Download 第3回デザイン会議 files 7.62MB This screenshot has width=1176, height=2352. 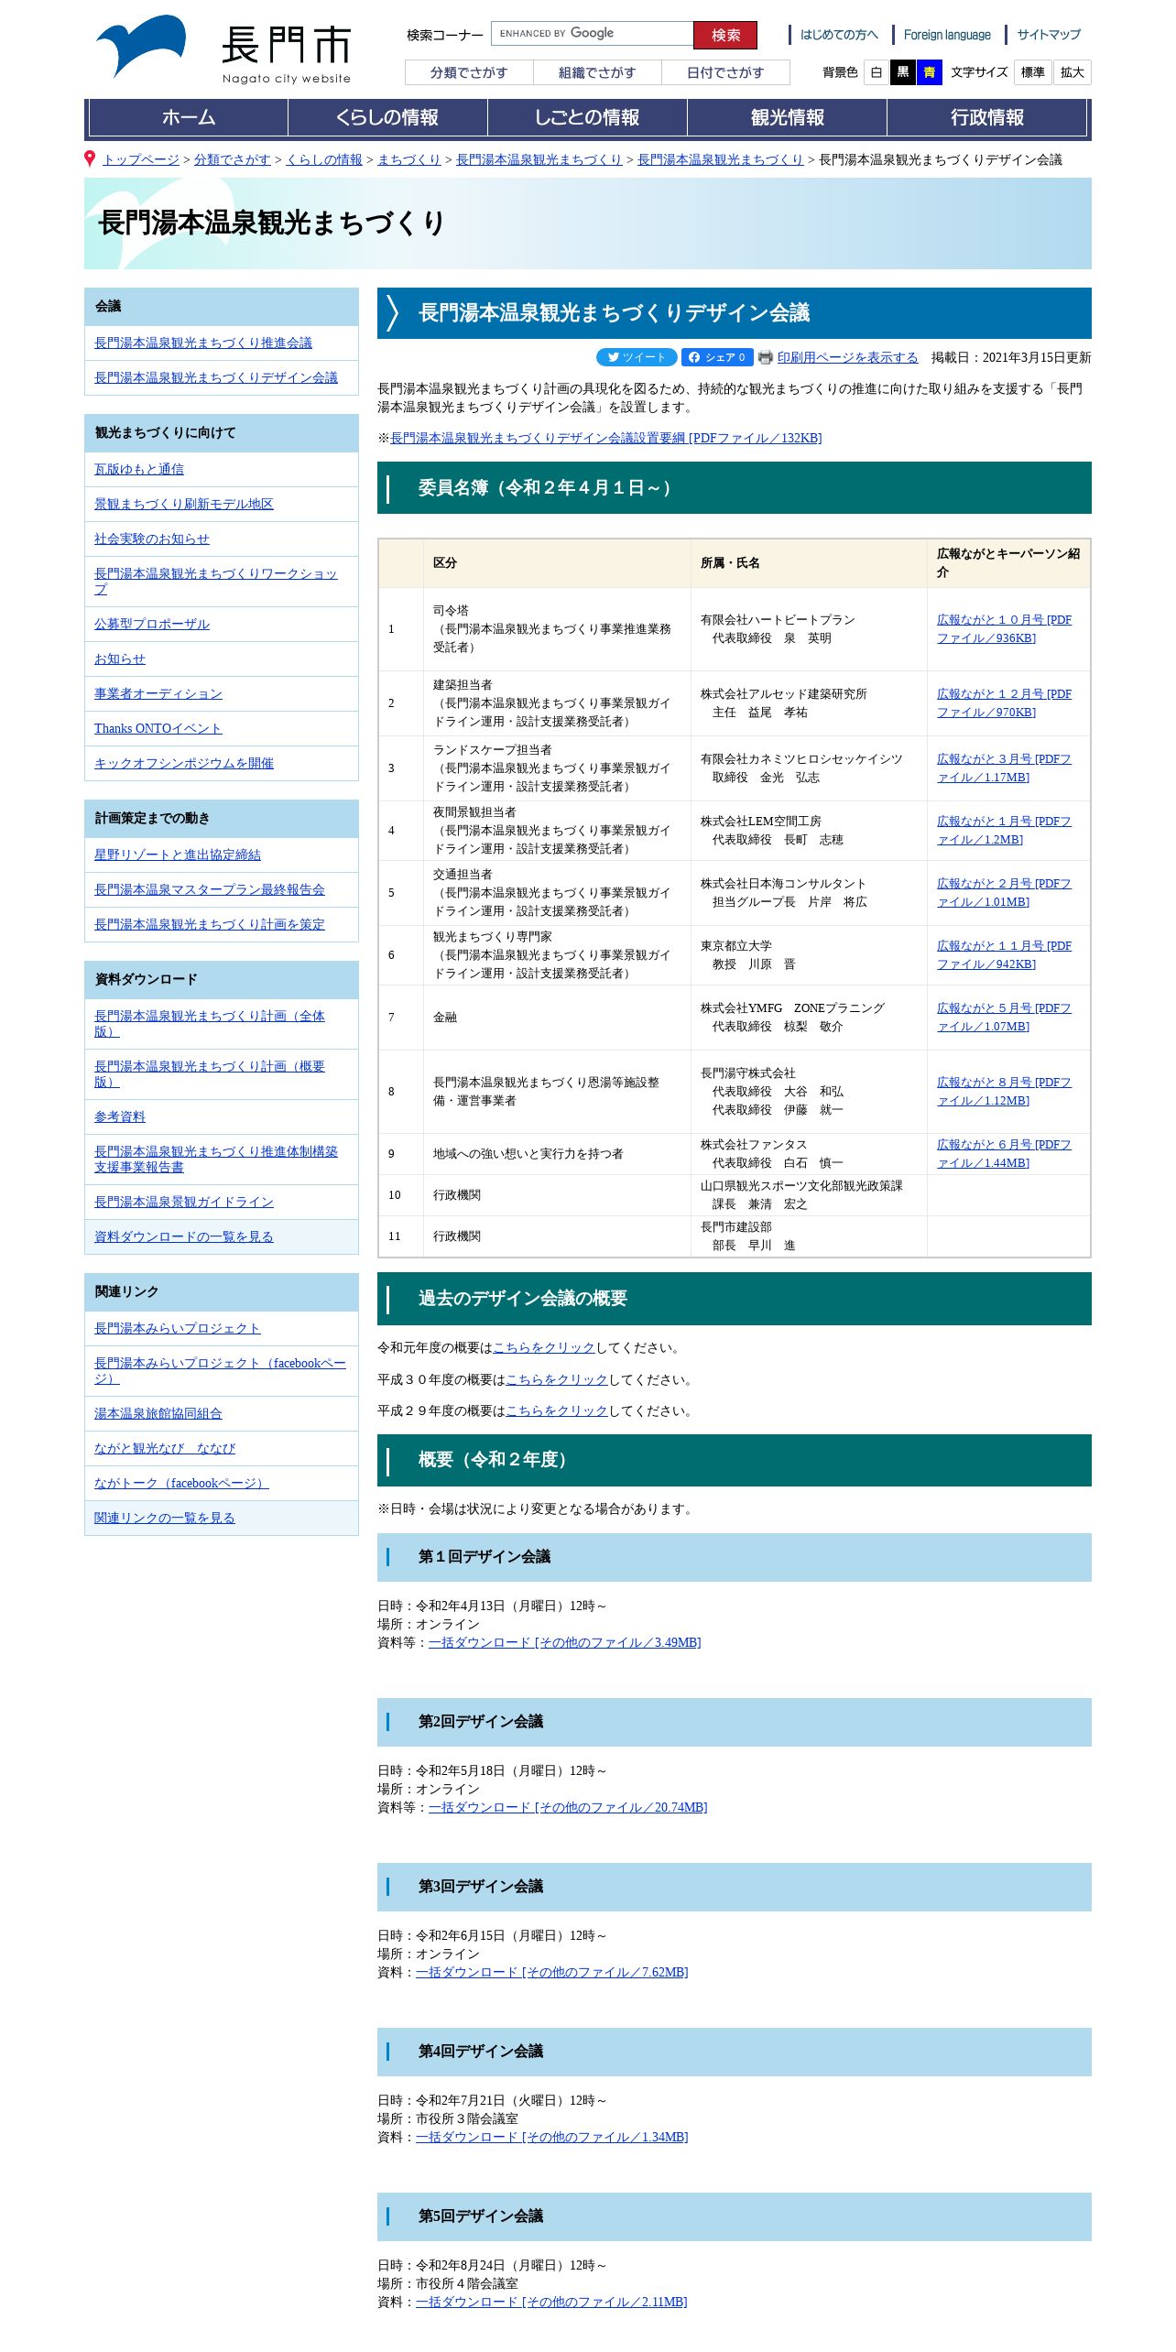[x=551, y=1972]
